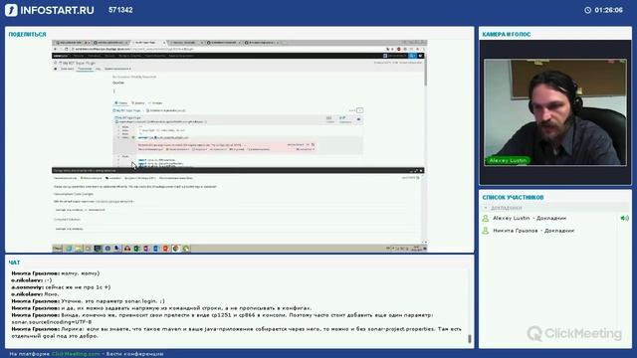This screenshot has width=637, height=358.
Task: Switch to the last browser tab
Action: coord(261,42)
